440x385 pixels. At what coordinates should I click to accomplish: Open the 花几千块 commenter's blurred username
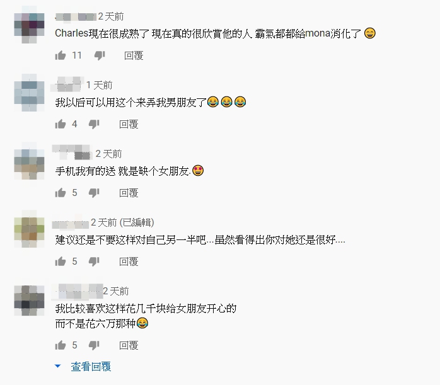[78, 291]
